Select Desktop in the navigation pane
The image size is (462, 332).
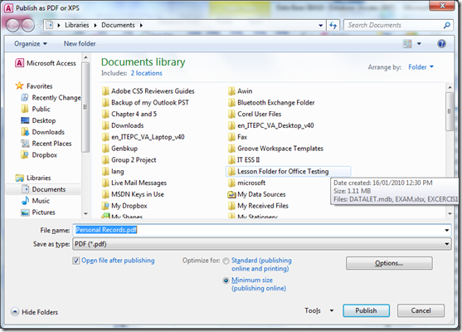(39, 120)
